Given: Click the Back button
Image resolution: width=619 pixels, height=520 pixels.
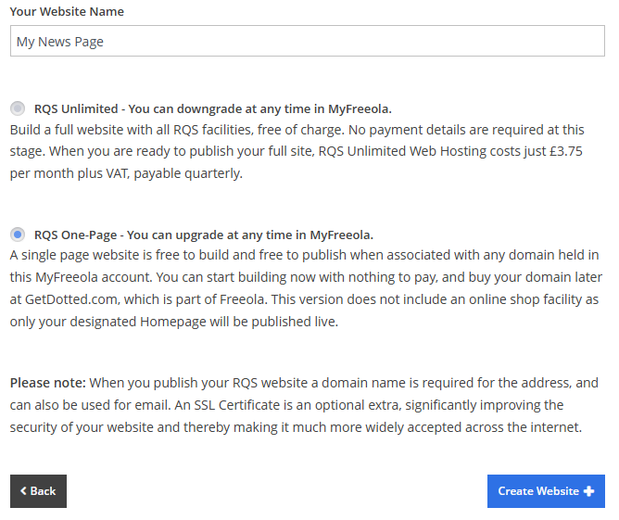Looking at the screenshot, I should (x=38, y=490).
